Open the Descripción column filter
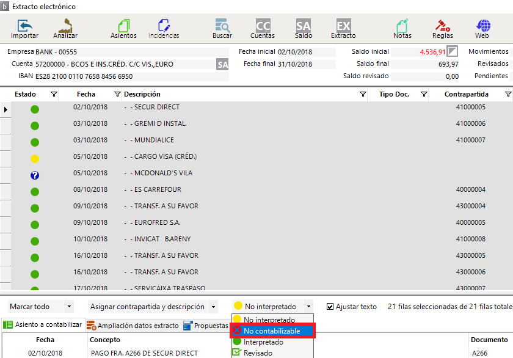Image resolution: width=513 pixels, height=358 pixels. [x=363, y=94]
